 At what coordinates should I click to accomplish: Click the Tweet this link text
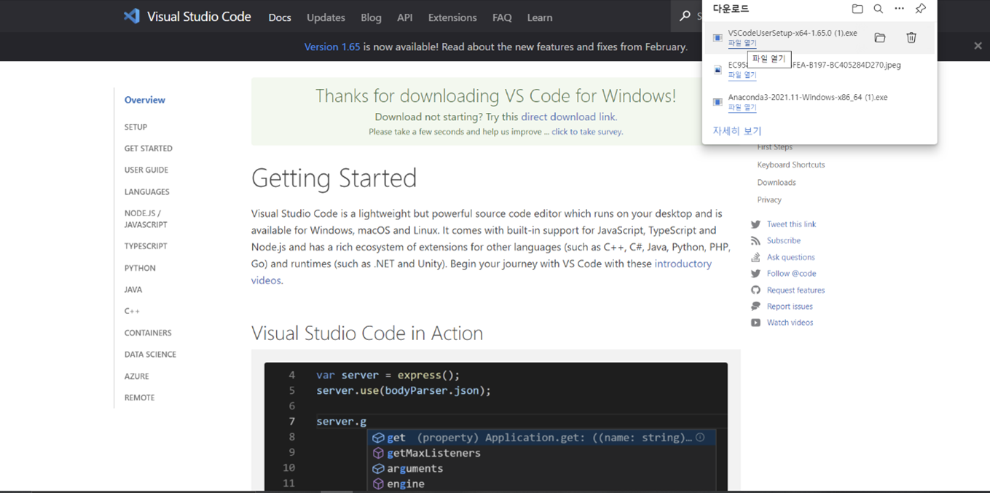click(792, 224)
